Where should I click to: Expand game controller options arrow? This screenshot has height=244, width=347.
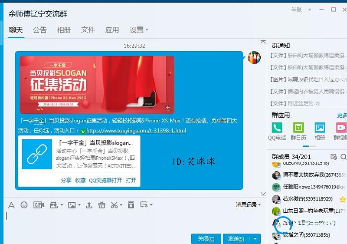[x=62, y=205]
